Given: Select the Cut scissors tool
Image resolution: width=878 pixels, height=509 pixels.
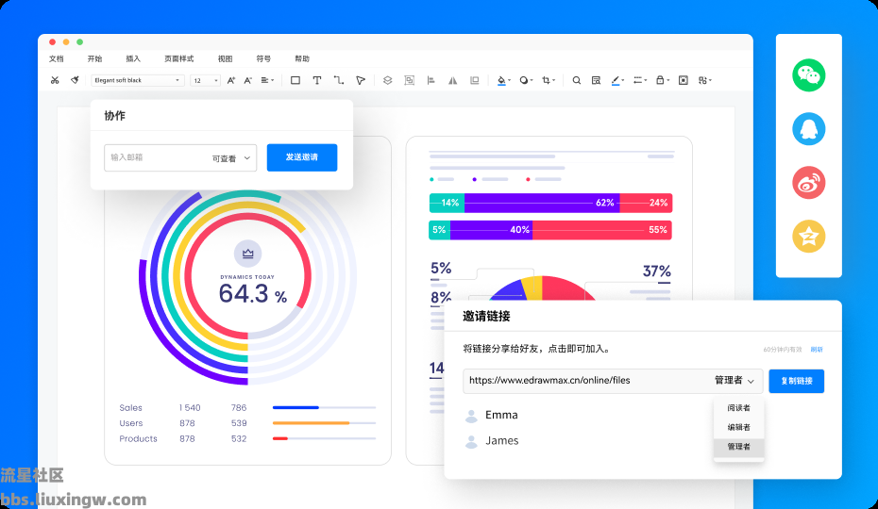Looking at the screenshot, I should coord(55,80).
